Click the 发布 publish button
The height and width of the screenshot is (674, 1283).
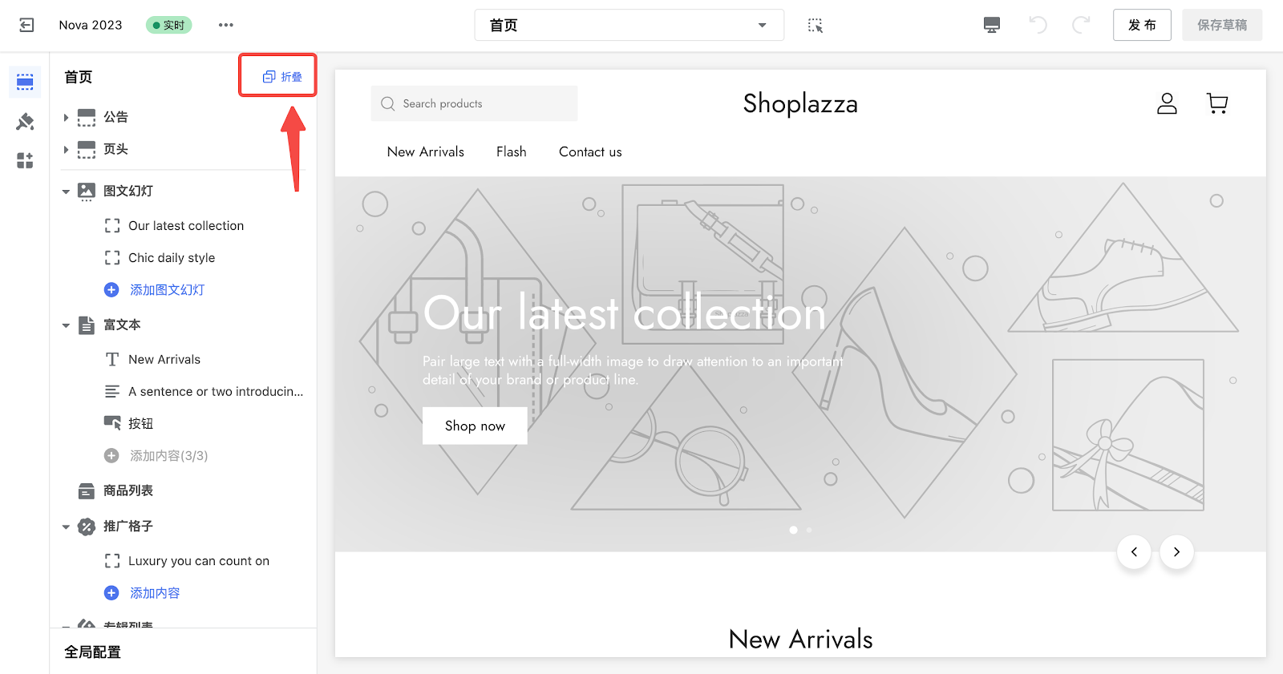(x=1142, y=26)
